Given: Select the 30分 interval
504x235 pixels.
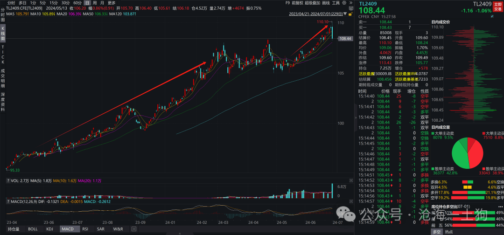Looking at the screenshot, I should coord(66,3).
